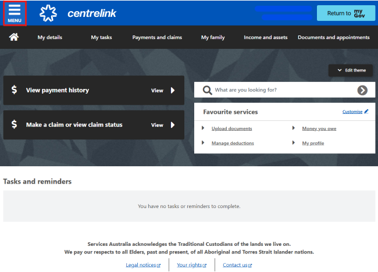This screenshot has height=272, width=378.
Task: Open the Manage deductions link
Action: pyautogui.click(x=233, y=143)
